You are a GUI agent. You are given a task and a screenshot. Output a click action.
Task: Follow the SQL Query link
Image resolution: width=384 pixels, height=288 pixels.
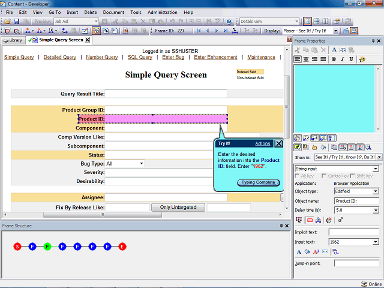click(x=140, y=58)
